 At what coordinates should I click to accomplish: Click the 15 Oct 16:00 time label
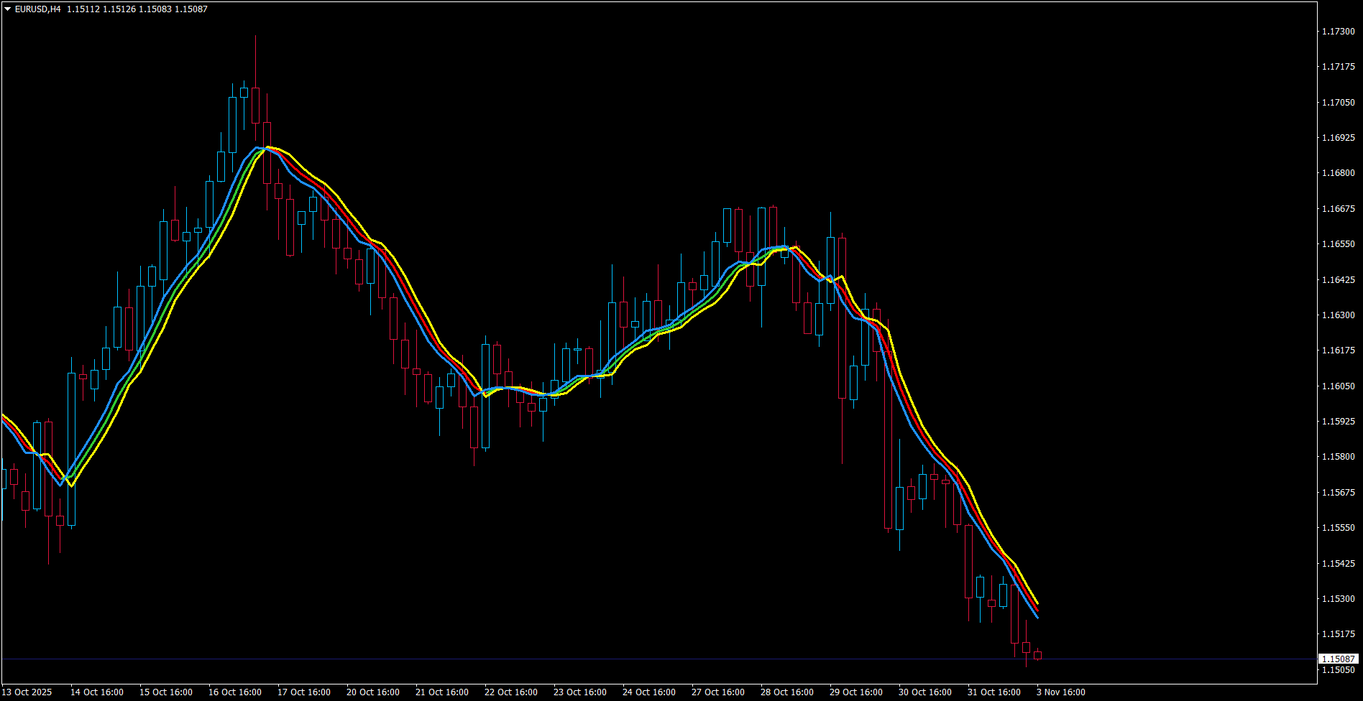pyautogui.click(x=166, y=692)
